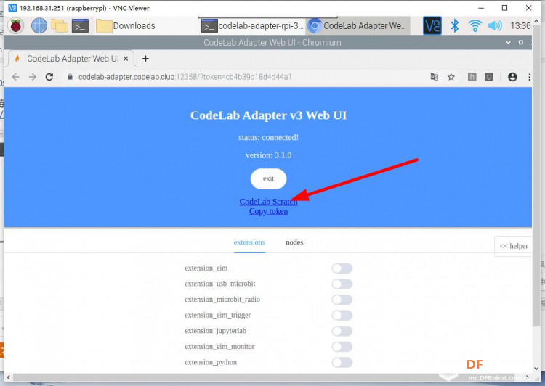Toggle extension_eim switch

pyautogui.click(x=342, y=268)
